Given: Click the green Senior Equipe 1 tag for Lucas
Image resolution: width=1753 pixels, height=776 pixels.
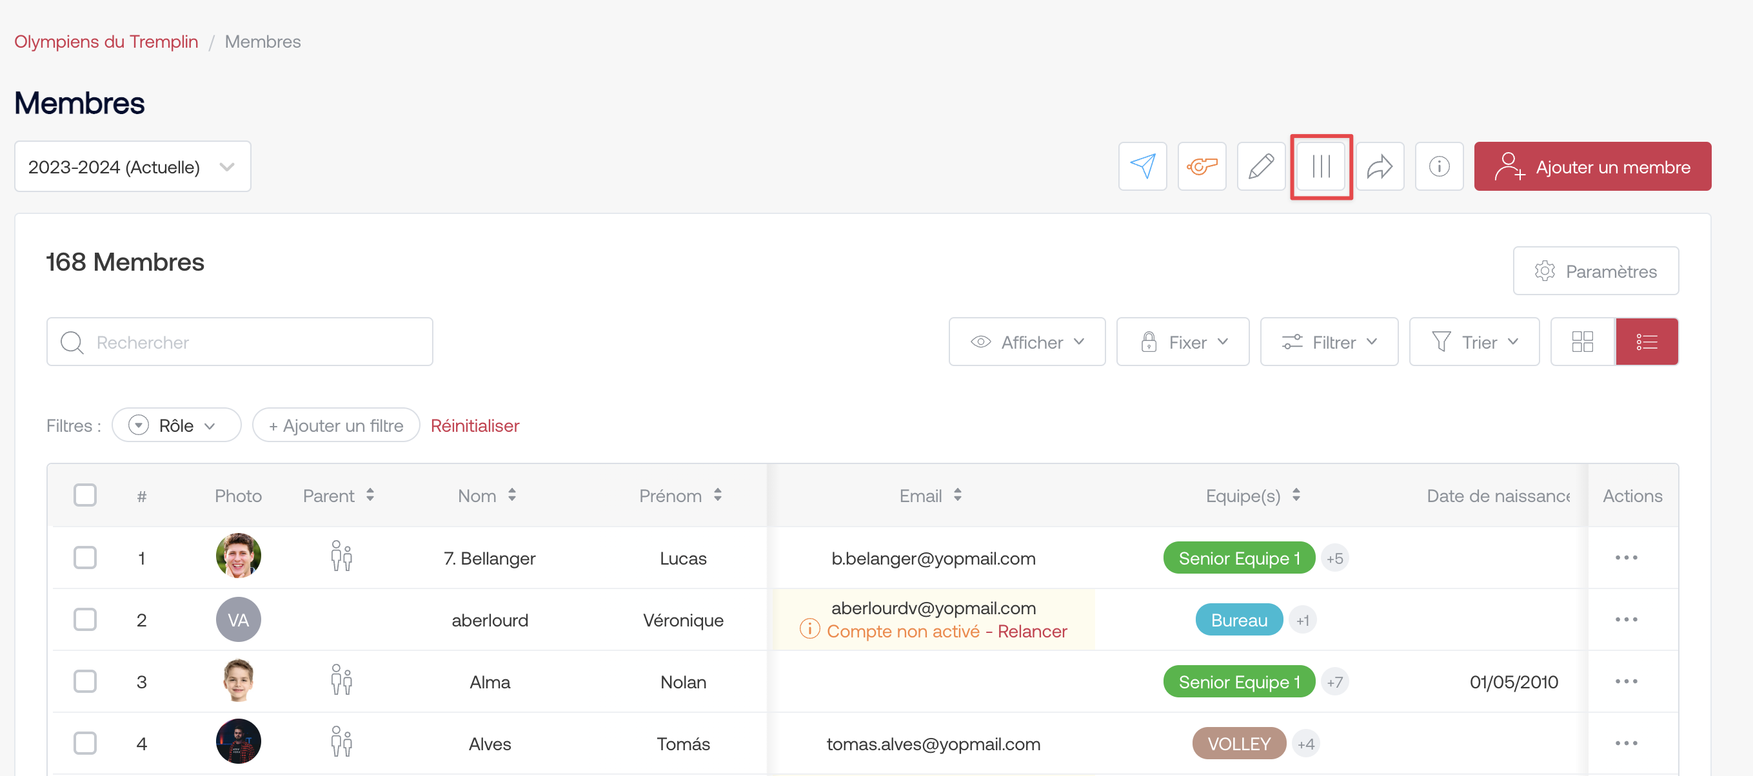Looking at the screenshot, I should point(1238,558).
